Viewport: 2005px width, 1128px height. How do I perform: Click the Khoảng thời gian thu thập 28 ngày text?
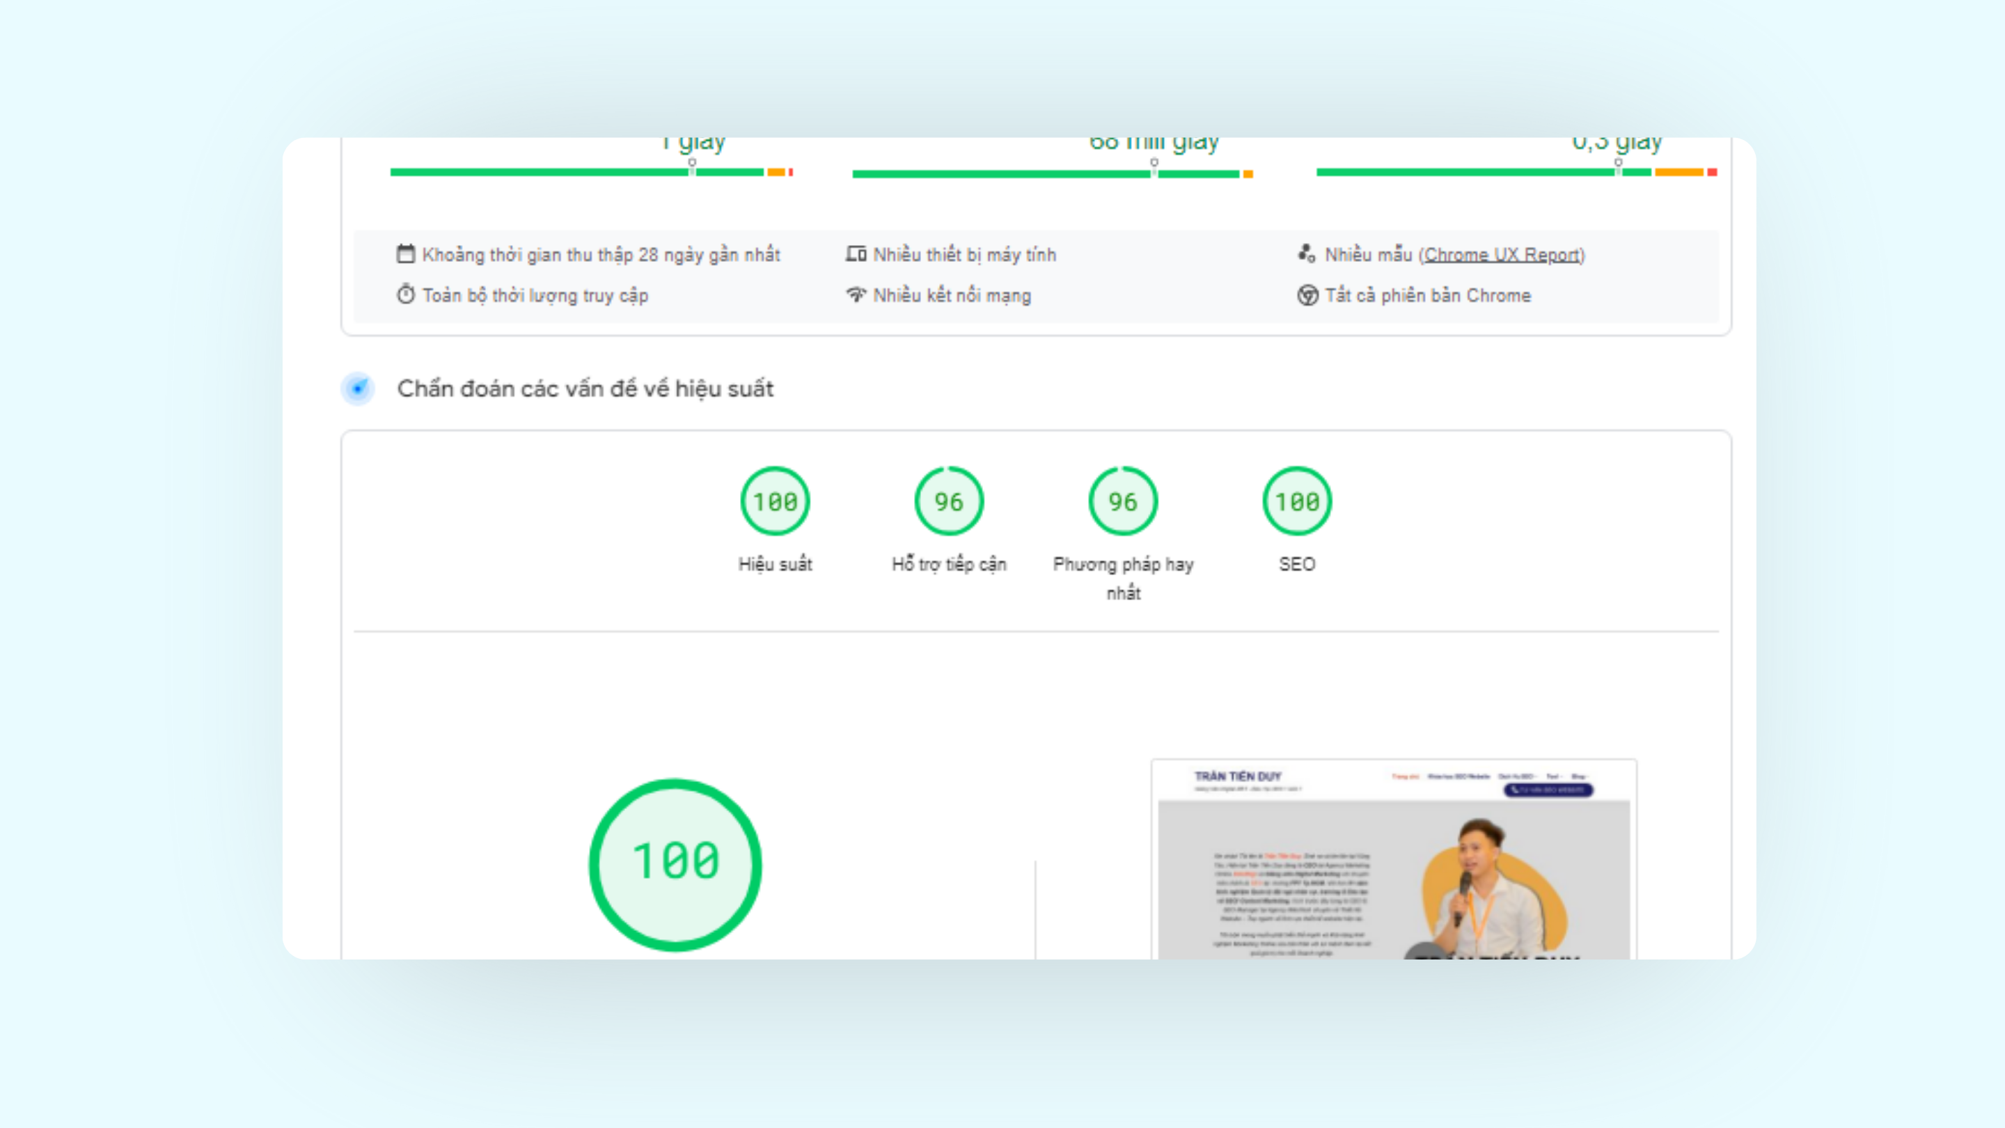pos(601,255)
